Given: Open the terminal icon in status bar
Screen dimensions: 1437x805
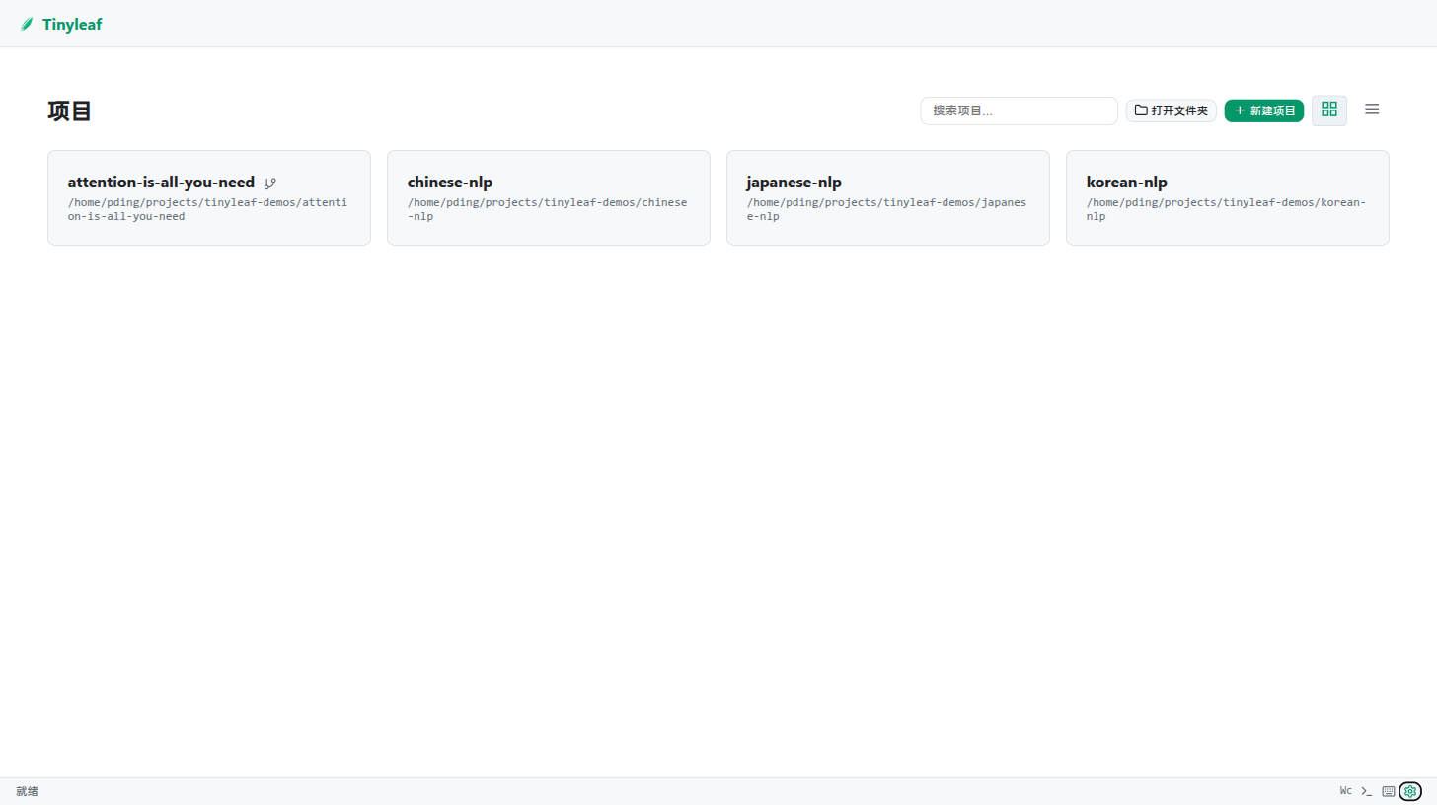Looking at the screenshot, I should pyautogui.click(x=1367, y=791).
